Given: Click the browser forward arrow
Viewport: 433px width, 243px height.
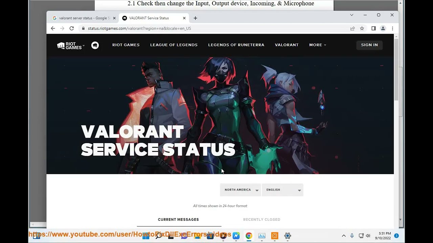Looking at the screenshot, I should (62, 28).
